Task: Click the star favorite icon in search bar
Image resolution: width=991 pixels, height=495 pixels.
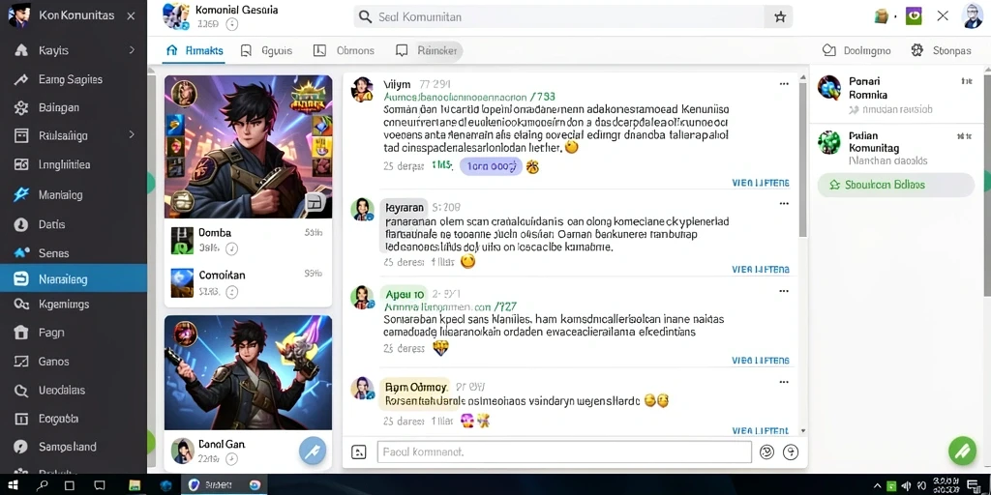Action: click(780, 17)
